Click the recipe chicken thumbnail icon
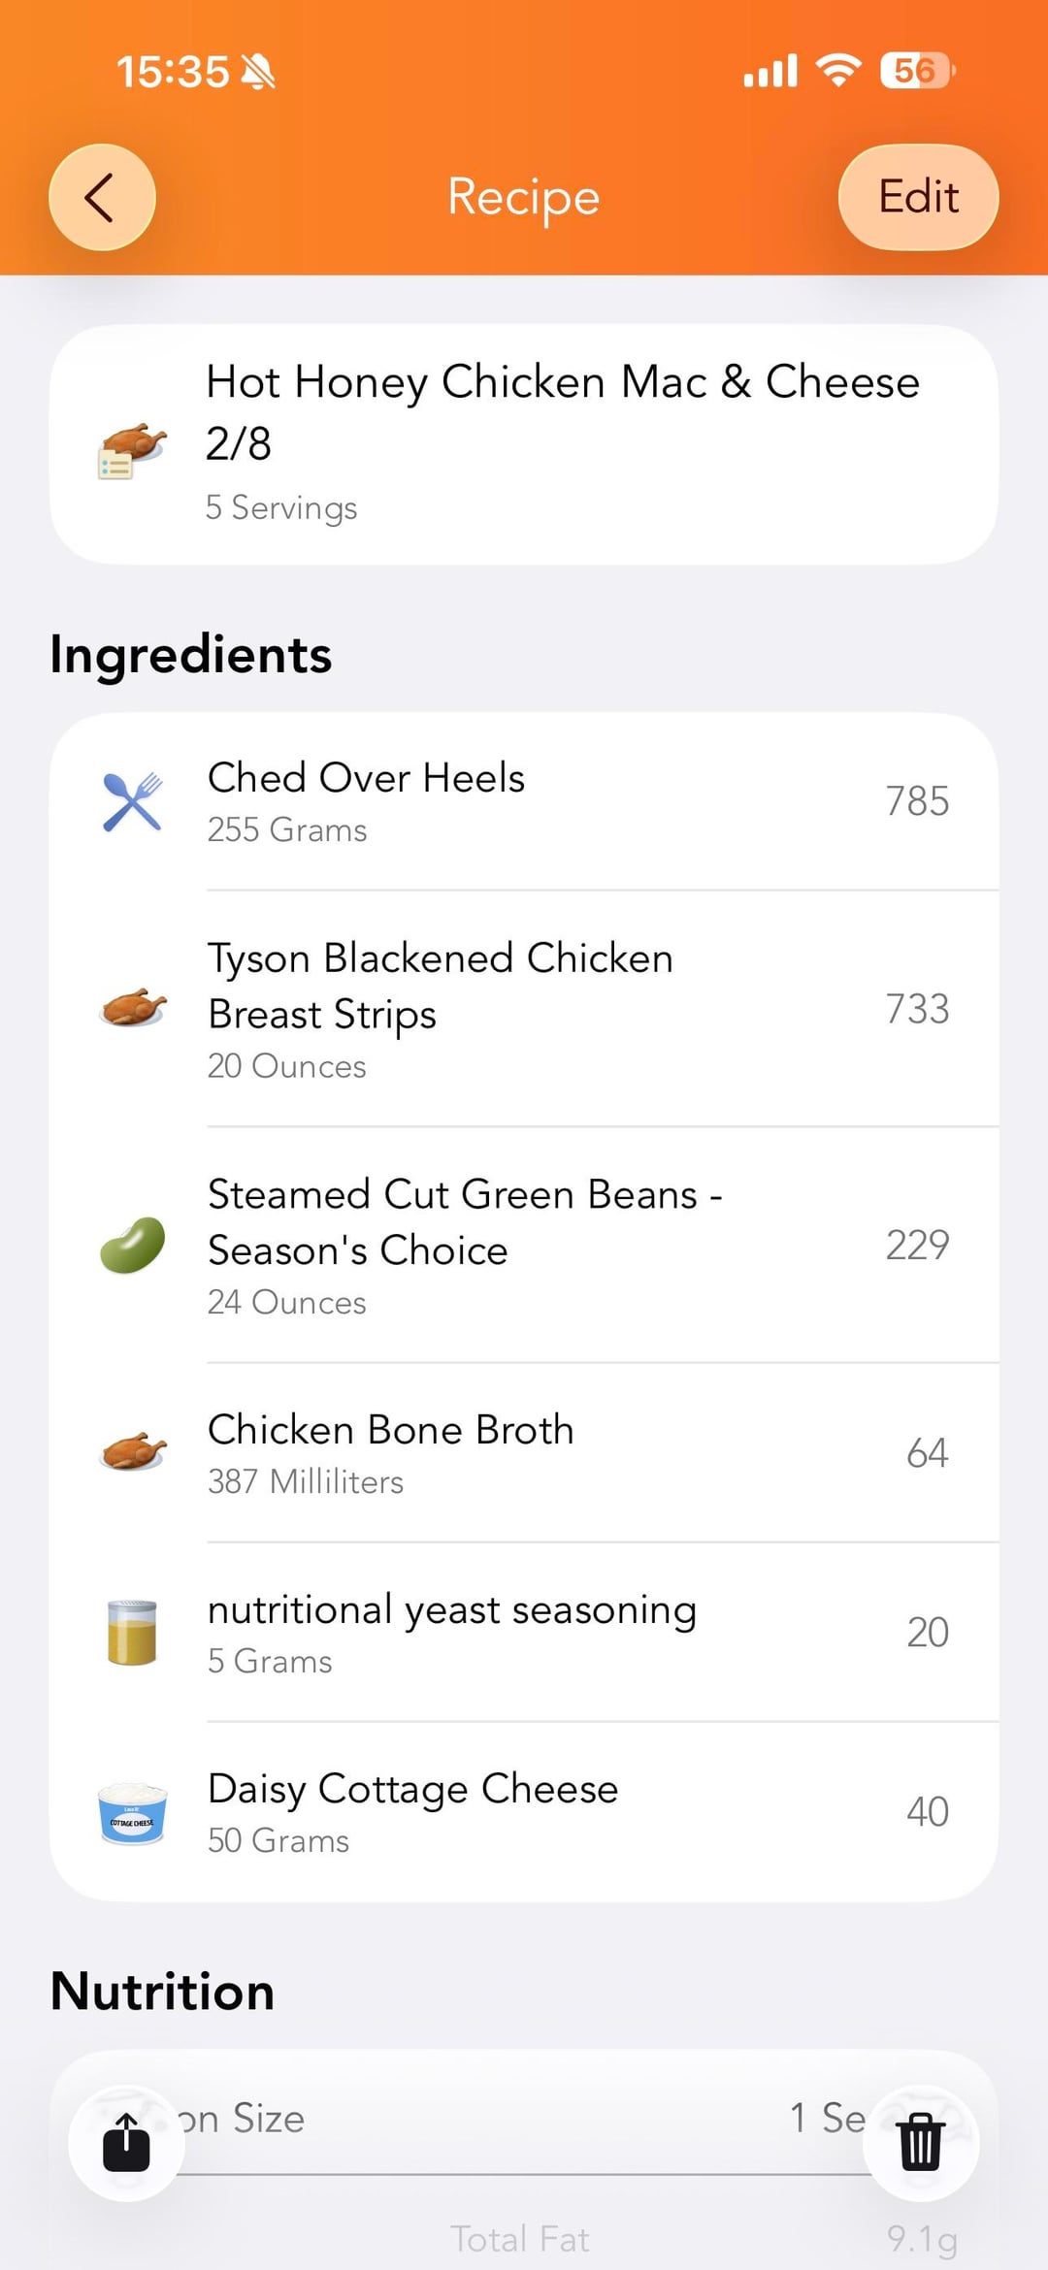 coord(133,449)
